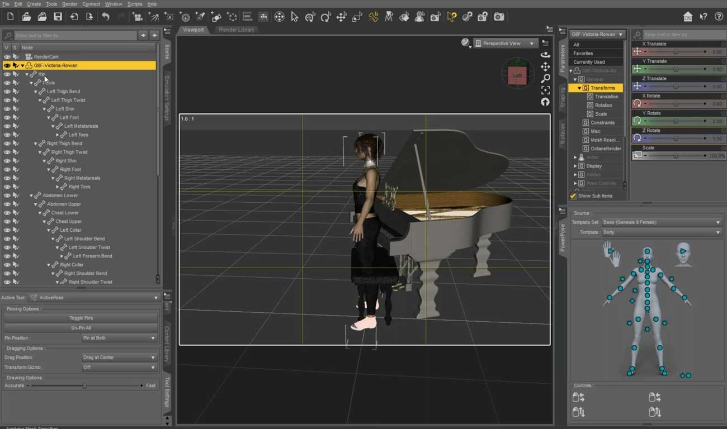727x429 pixels.
Task: Click the magnifier zoom icon beside the viewport
Action: click(546, 78)
